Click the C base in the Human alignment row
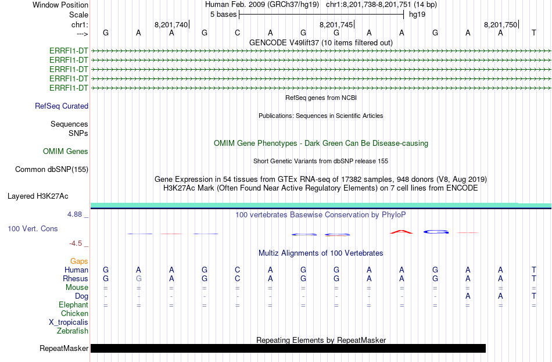The image size is (552, 362). point(237,270)
